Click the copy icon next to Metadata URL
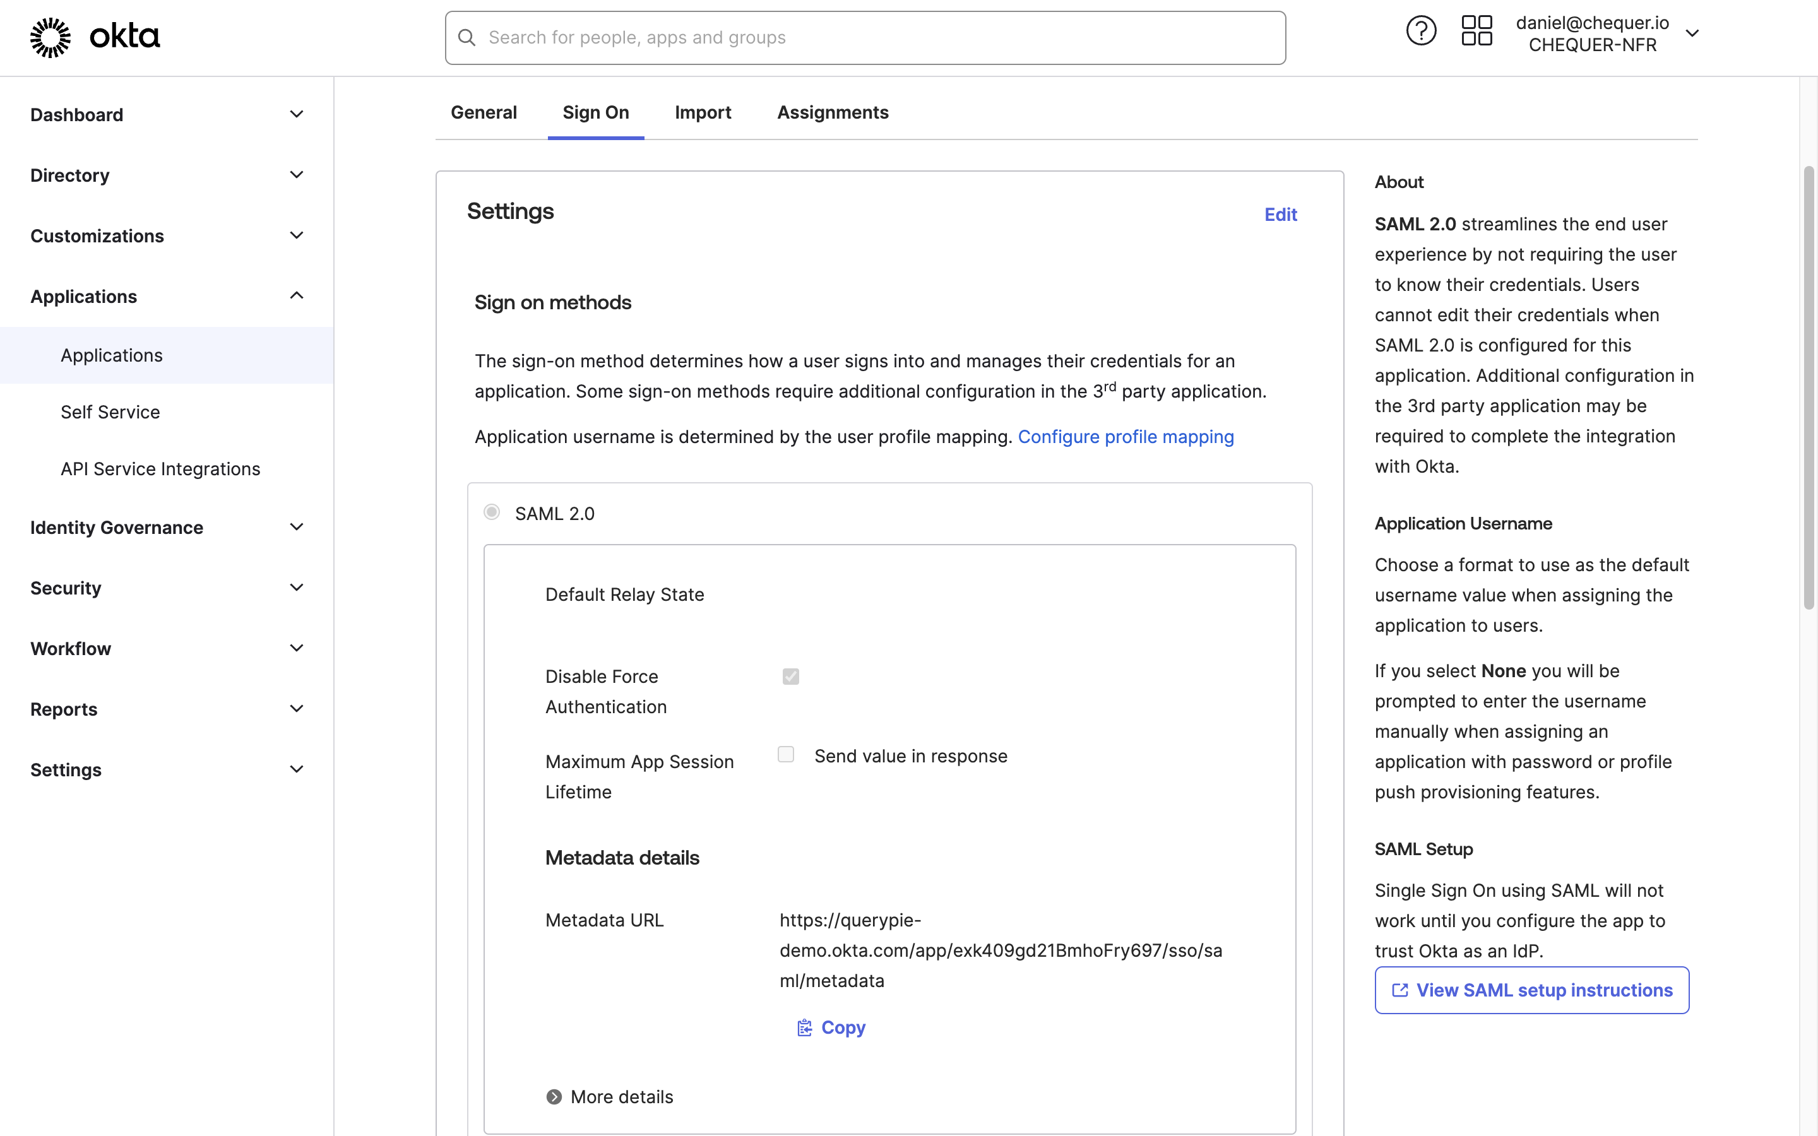Screen dimensions: 1818x1136 (805, 1027)
